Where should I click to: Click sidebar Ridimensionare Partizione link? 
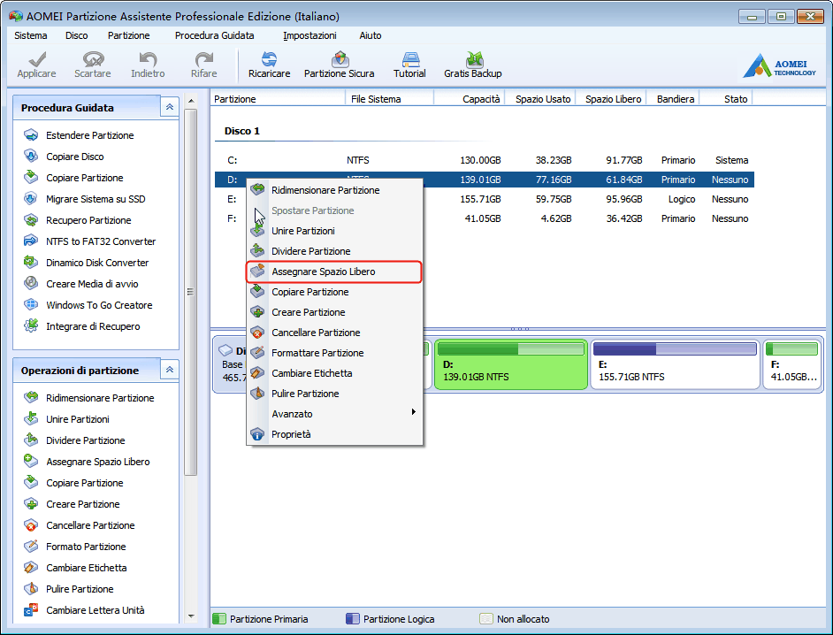(x=100, y=398)
